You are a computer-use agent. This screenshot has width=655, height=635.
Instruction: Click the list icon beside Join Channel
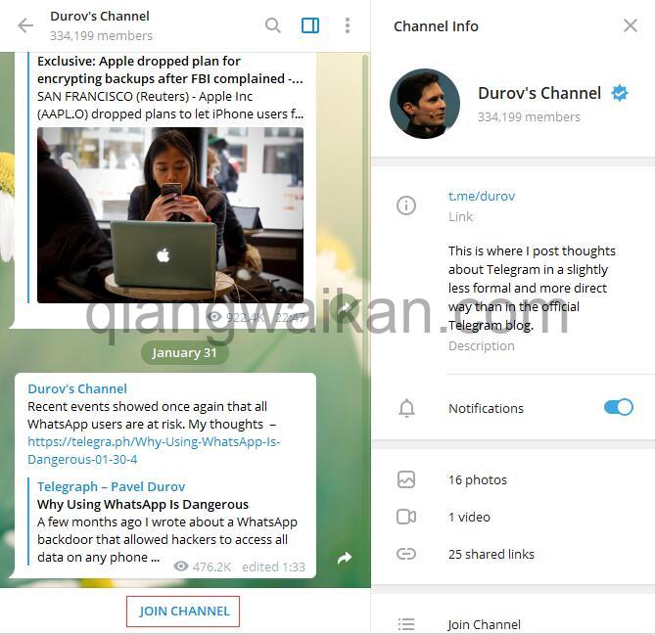pyautogui.click(x=406, y=624)
